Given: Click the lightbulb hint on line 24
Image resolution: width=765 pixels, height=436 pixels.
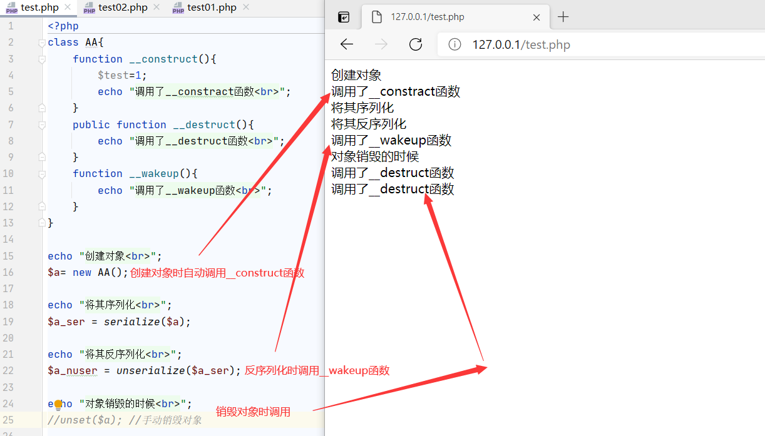Looking at the screenshot, I should pos(58,404).
